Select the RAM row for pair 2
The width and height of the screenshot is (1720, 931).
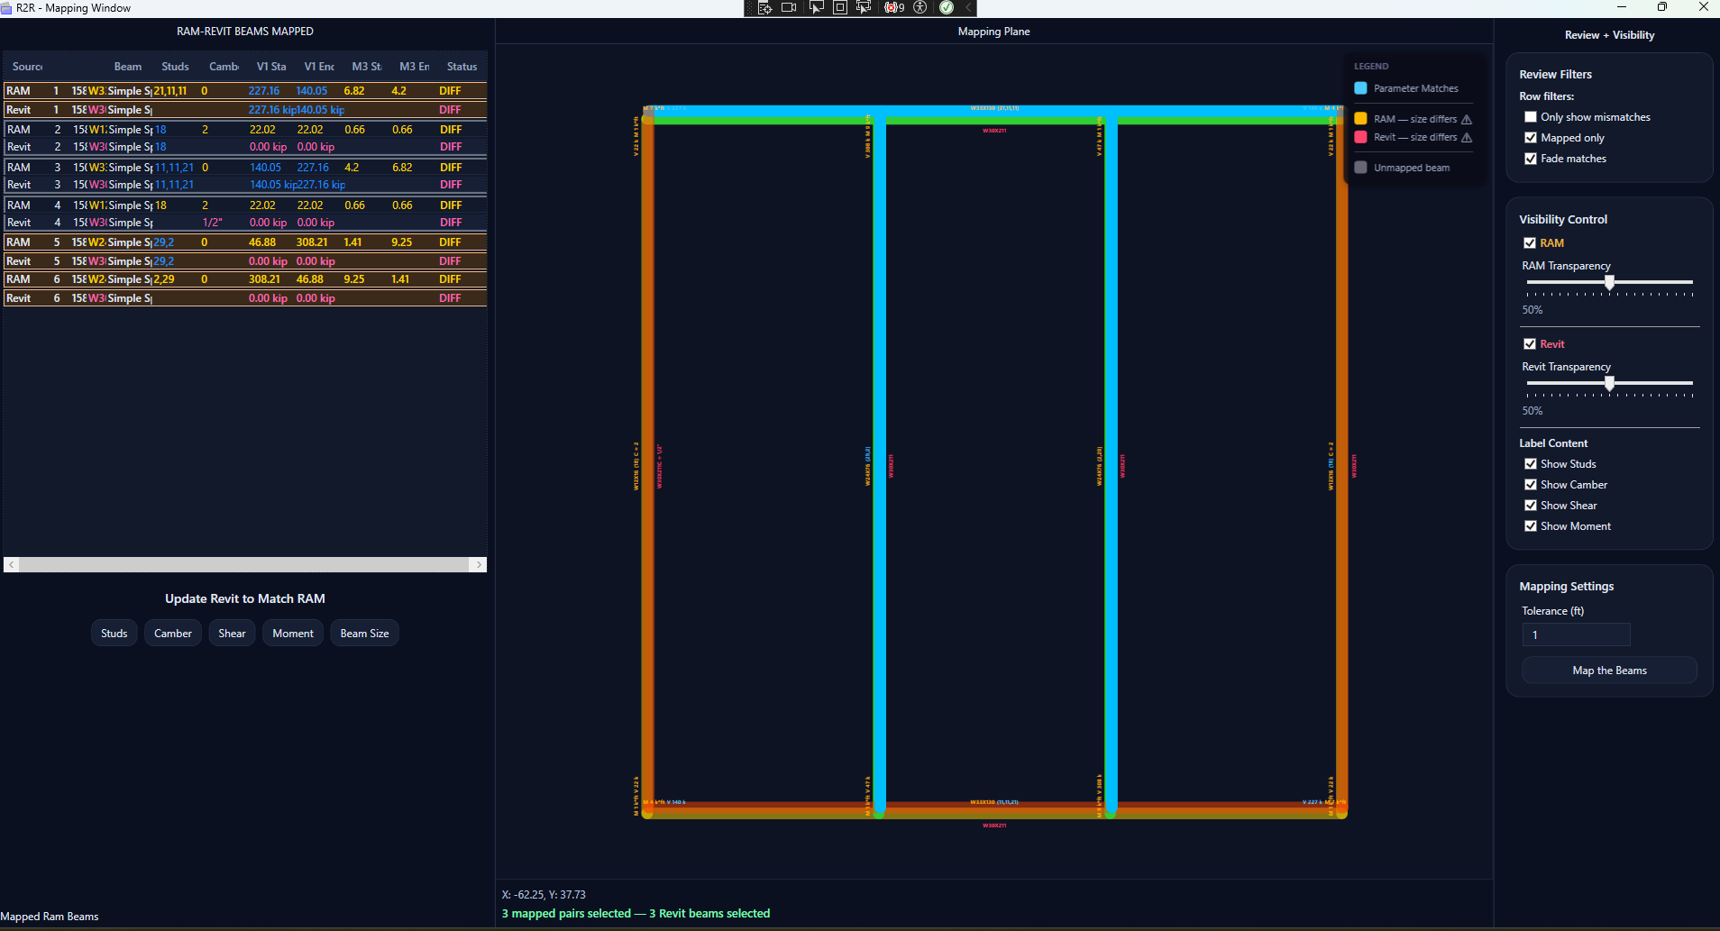[245, 130]
